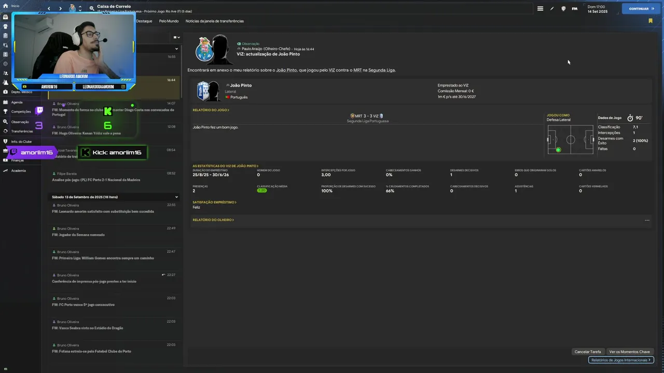Expand RELATÓRIO DO OLHEIRO section

click(x=213, y=220)
